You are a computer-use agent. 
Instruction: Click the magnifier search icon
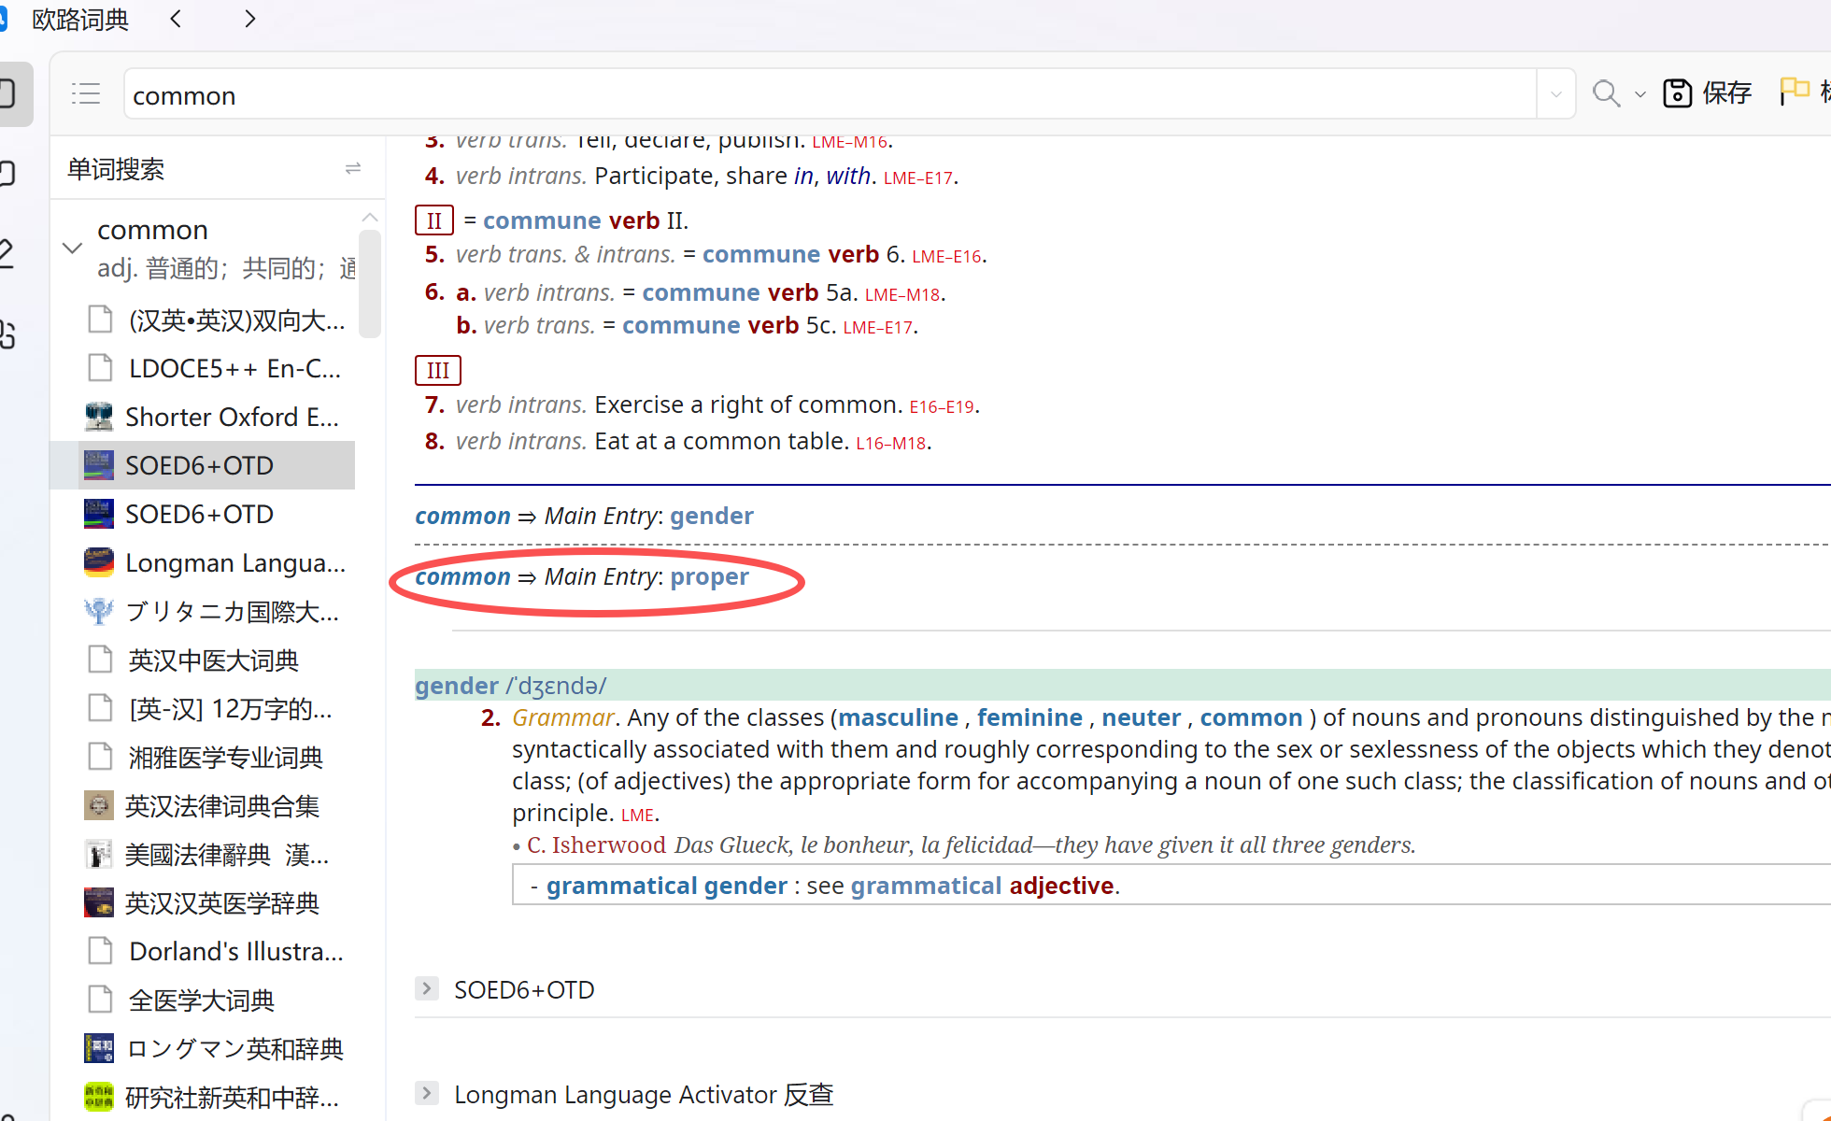(x=1606, y=93)
